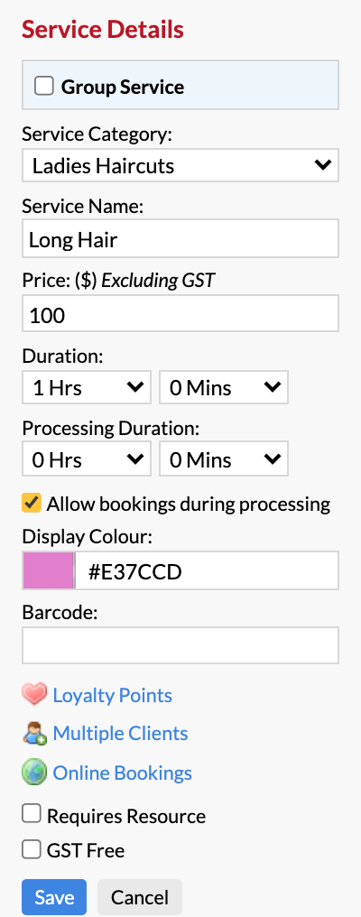Click the blue Save button
Viewport: 361px width, 917px height.
pyautogui.click(x=54, y=897)
